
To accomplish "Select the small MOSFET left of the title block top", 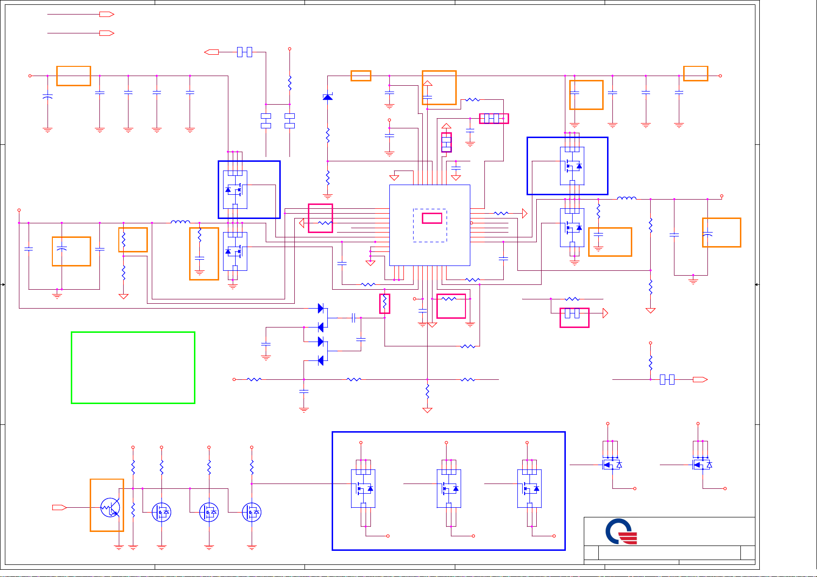I will [x=612, y=464].
